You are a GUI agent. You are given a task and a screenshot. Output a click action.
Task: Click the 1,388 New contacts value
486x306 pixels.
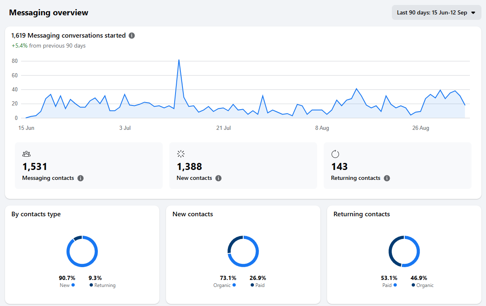point(190,167)
